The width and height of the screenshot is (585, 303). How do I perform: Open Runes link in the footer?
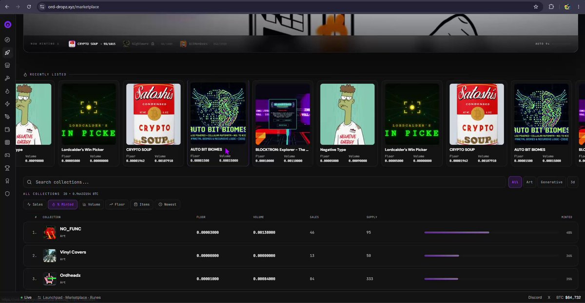coord(96,298)
